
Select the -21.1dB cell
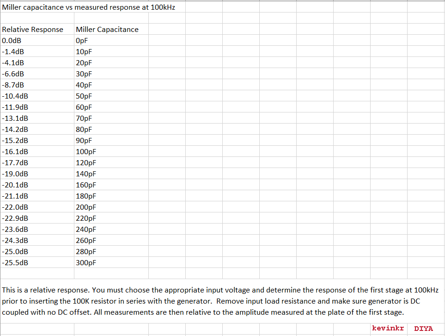[x=37, y=196]
